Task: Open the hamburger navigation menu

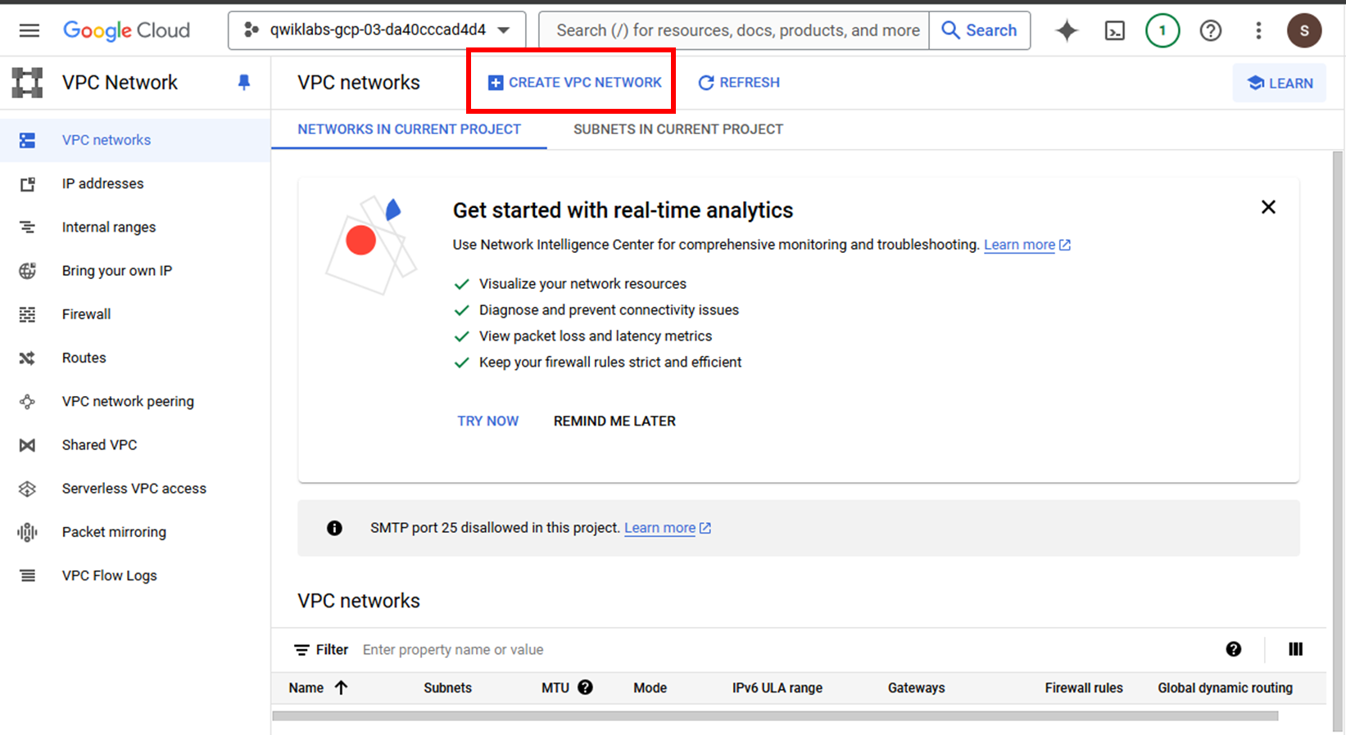Action: pyautogui.click(x=29, y=30)
